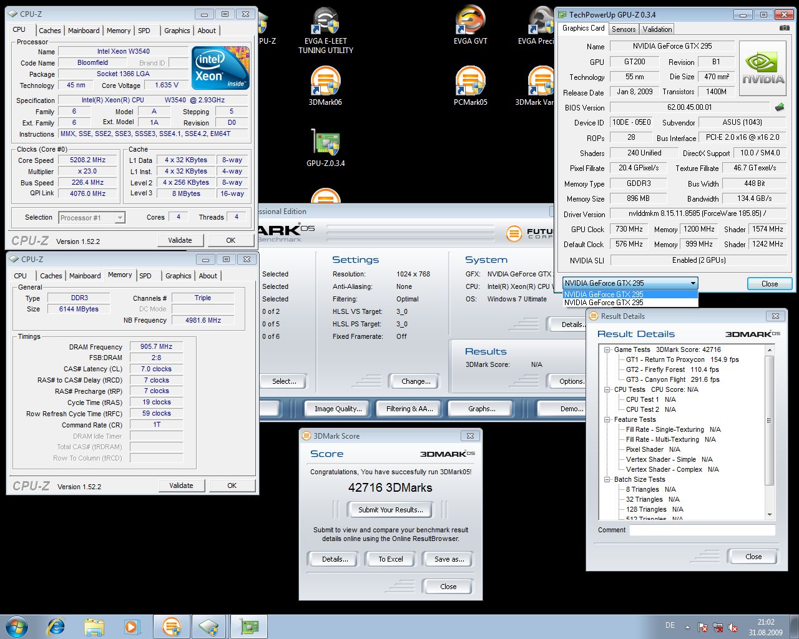Choose the highlighted GTX 295 dropdown entry

(x=630, y=294)
